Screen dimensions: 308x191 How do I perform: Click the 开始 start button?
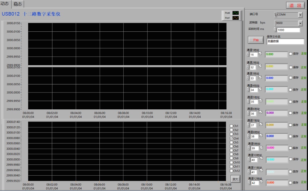click(256, 40)
